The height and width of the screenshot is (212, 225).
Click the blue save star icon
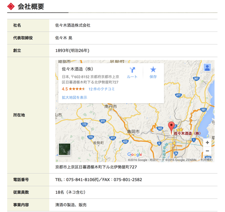tap(153, 69)
